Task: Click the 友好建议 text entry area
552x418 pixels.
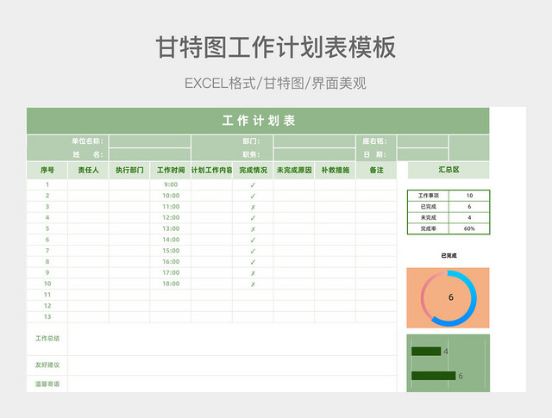Action: (232, 365)
